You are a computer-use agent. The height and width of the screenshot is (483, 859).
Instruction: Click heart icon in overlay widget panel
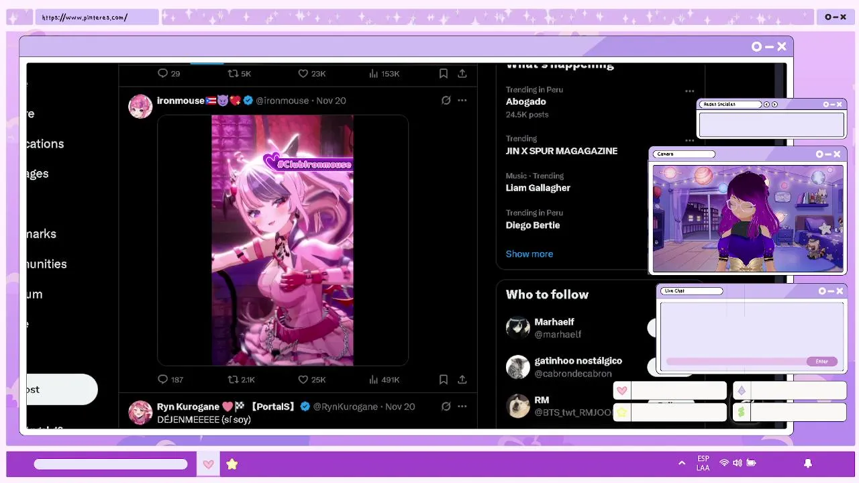622,390
